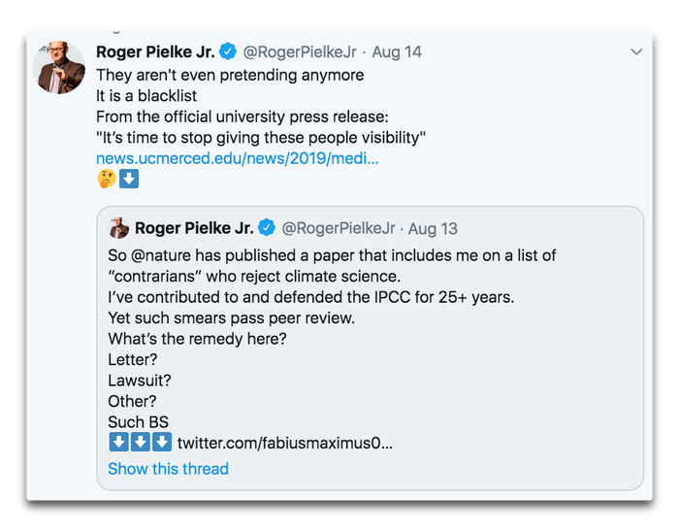The image size is (679, 532).
Task: Open the Aug 14 tweet timestamp
Action: [397, 52]
